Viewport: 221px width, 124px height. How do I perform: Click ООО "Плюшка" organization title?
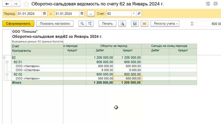25,32
